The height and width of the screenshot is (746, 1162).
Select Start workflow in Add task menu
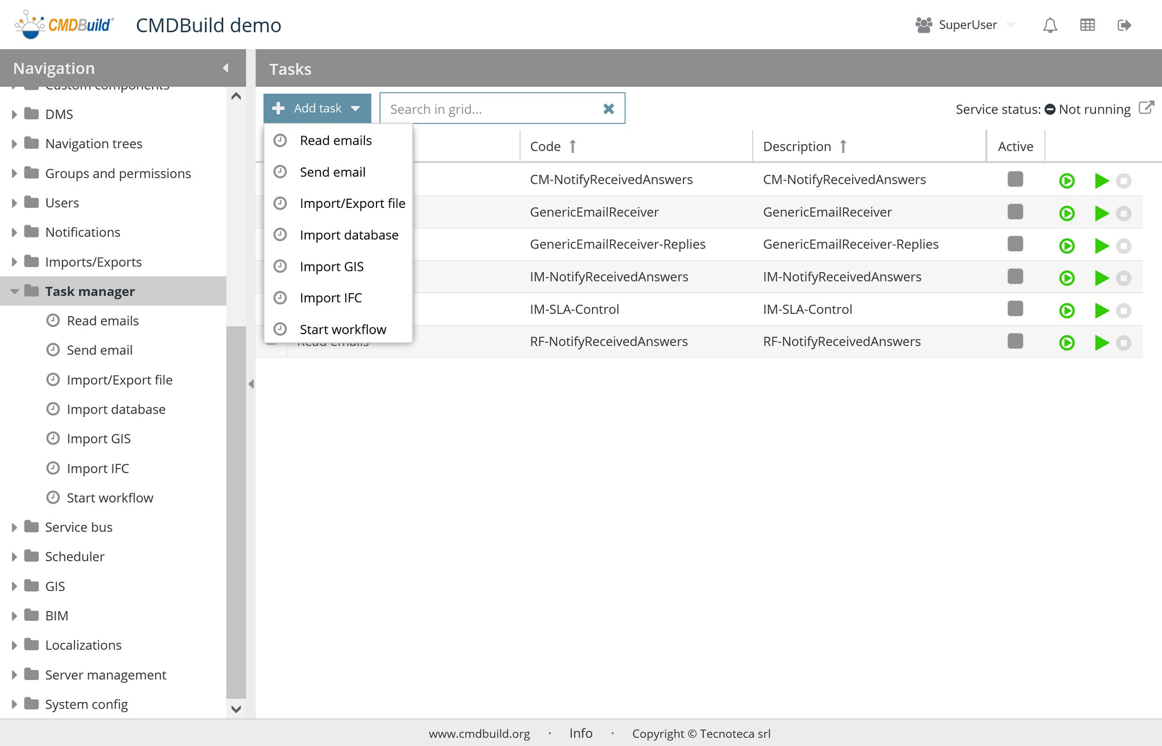tap(342, 330)
